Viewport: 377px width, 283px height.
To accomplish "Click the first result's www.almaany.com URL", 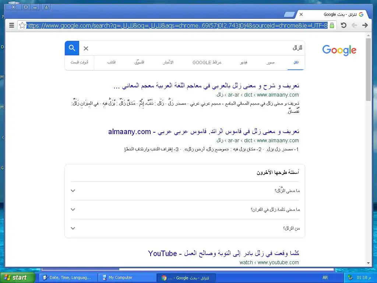I will pos(278,95).
